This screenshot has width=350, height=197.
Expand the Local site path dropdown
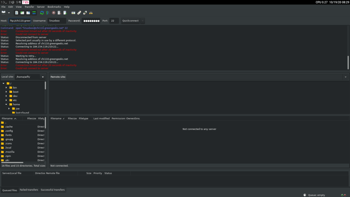(43, 77)
